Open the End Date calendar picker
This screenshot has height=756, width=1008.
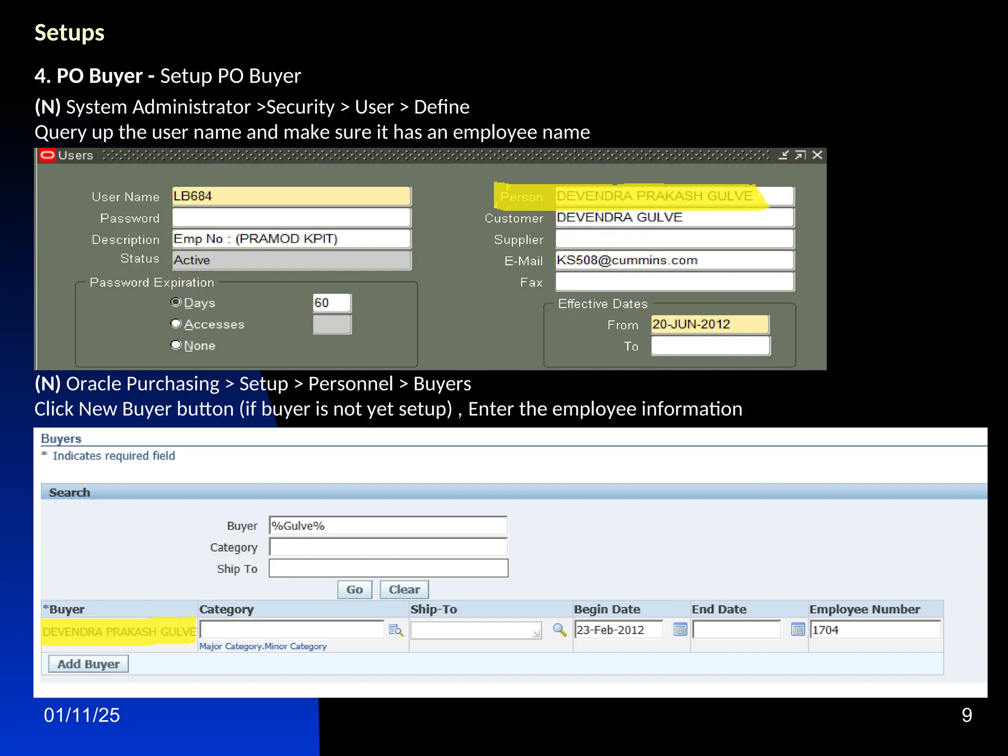[x=798, y=630]
